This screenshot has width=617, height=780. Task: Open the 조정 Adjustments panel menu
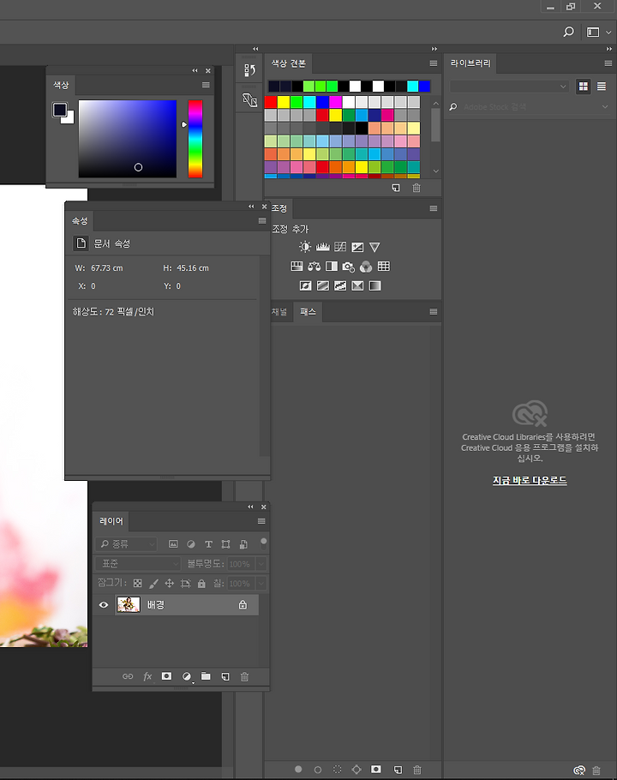coord(434,208)
